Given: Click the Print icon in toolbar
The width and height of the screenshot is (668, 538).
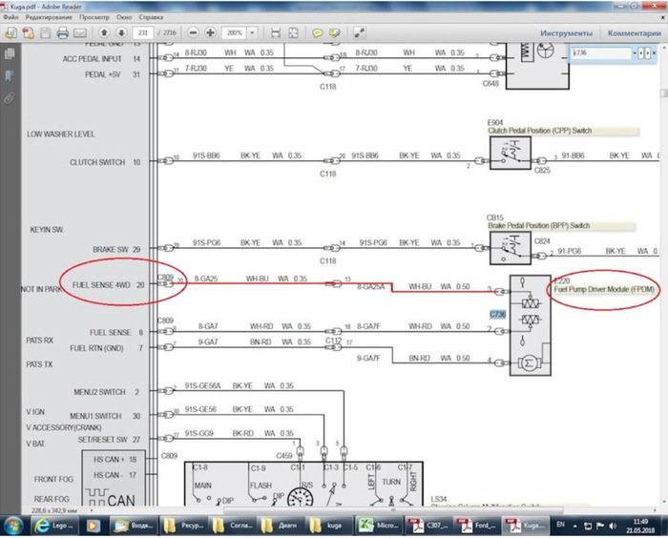Looking at the screenshot, I should pyautogui.click(x=63, y=32).
